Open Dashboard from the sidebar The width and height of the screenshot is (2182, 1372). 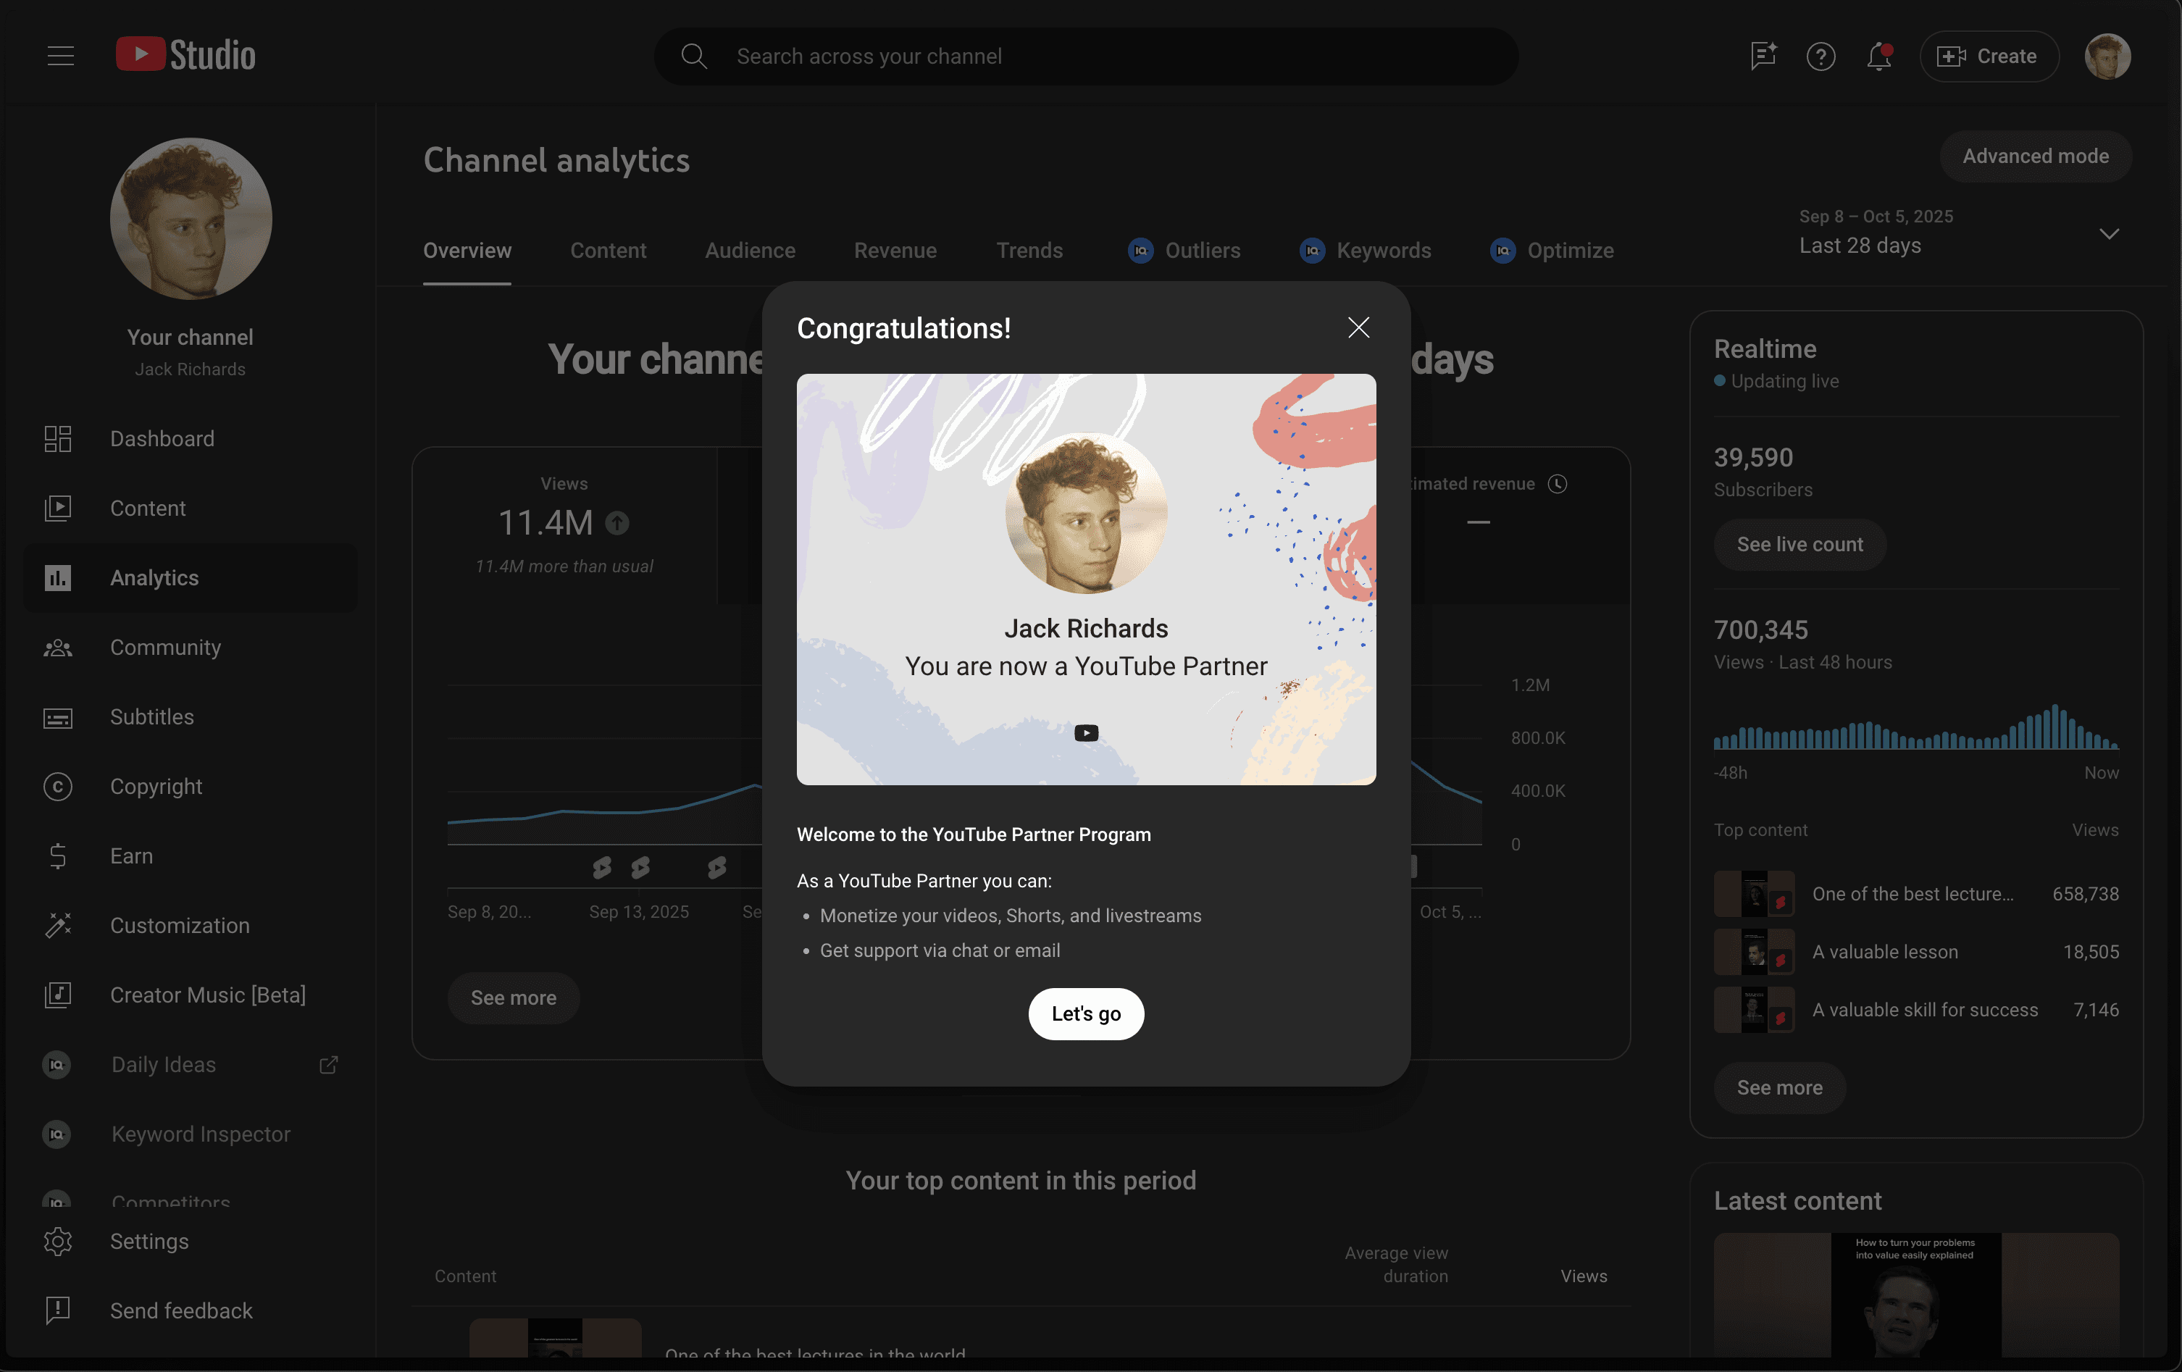162,438
